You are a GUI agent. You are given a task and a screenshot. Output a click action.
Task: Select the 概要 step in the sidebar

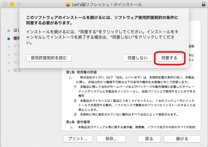coord(17,70)
